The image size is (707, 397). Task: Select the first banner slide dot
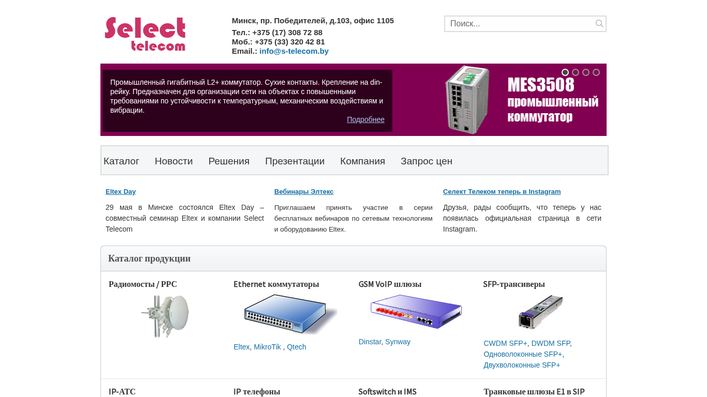coord(565,72)
